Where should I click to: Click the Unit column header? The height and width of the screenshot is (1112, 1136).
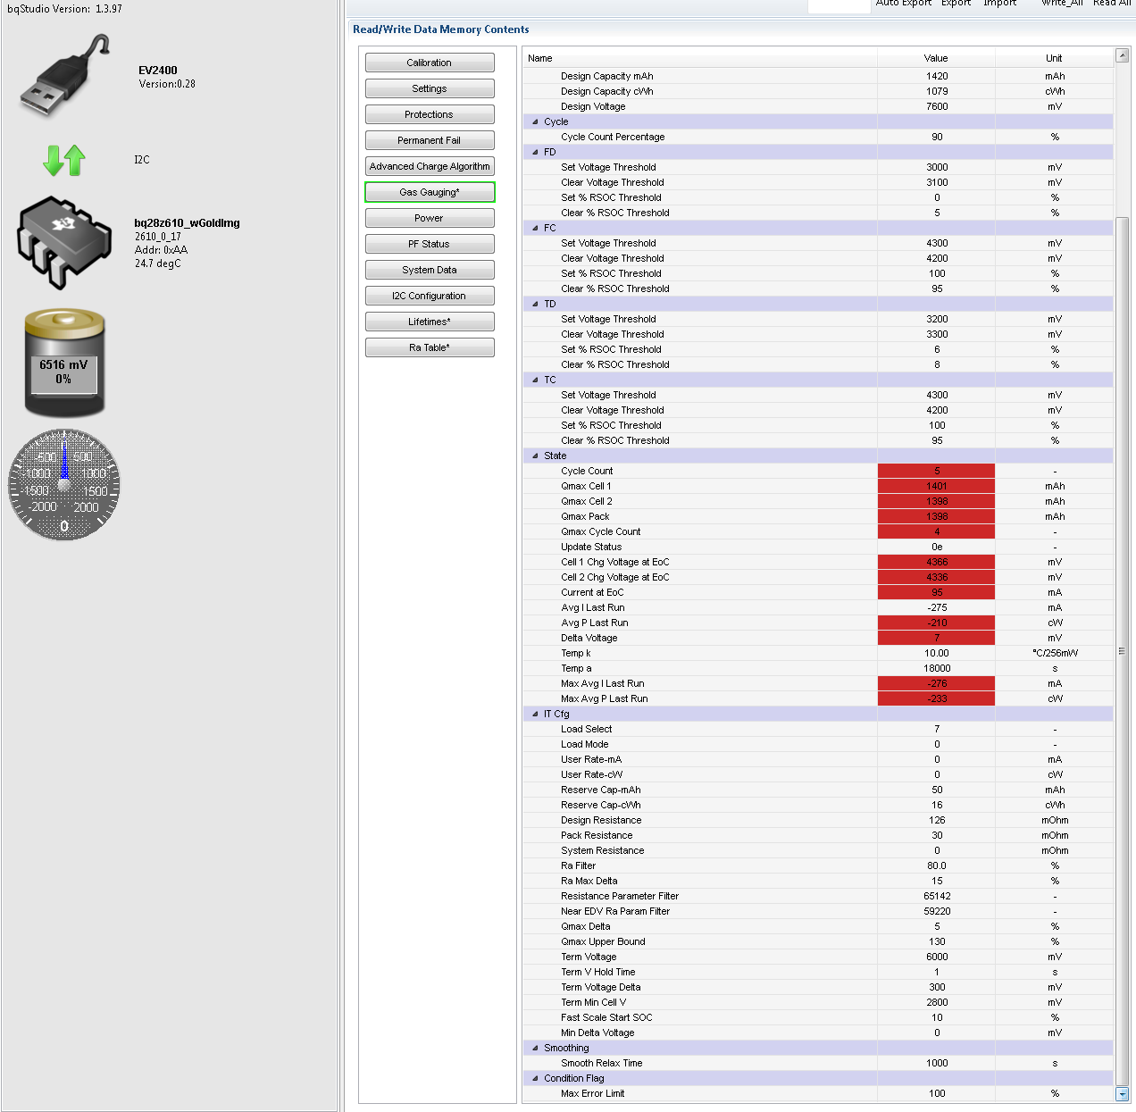click(x=1054, y=58)
